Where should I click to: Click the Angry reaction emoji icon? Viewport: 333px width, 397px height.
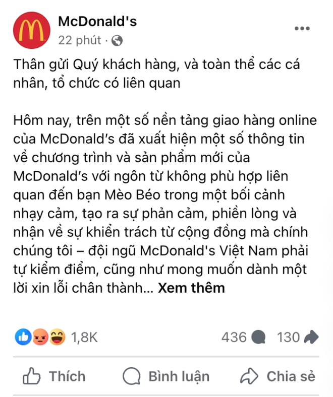click(x=40, y=337)
